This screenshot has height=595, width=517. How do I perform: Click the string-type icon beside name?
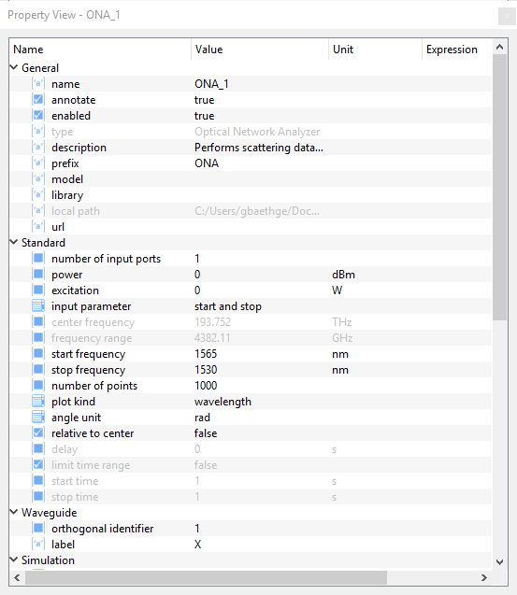38,83
